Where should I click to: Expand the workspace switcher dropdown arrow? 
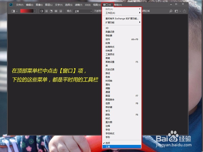180,11
